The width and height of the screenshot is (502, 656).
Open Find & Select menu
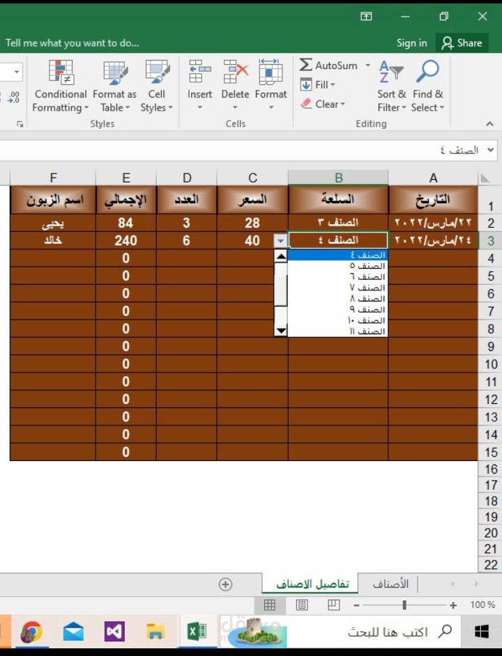point(427,86)
